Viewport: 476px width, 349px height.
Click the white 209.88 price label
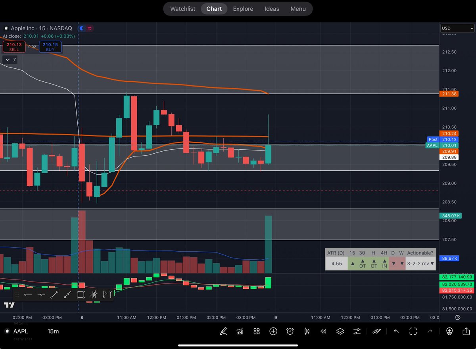[x=449, y=157]
